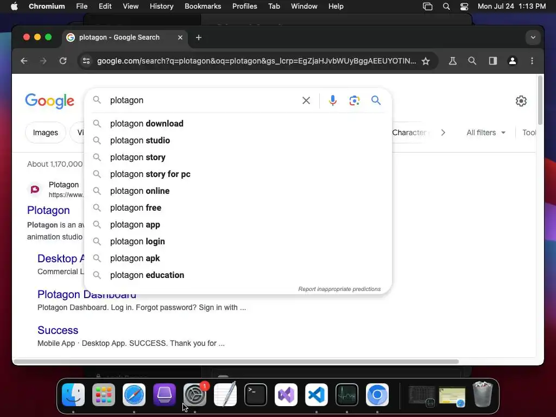The height and width of the screenshot is (417, 556).
Task: Click the voice search microphone icon
Action: 333,100
